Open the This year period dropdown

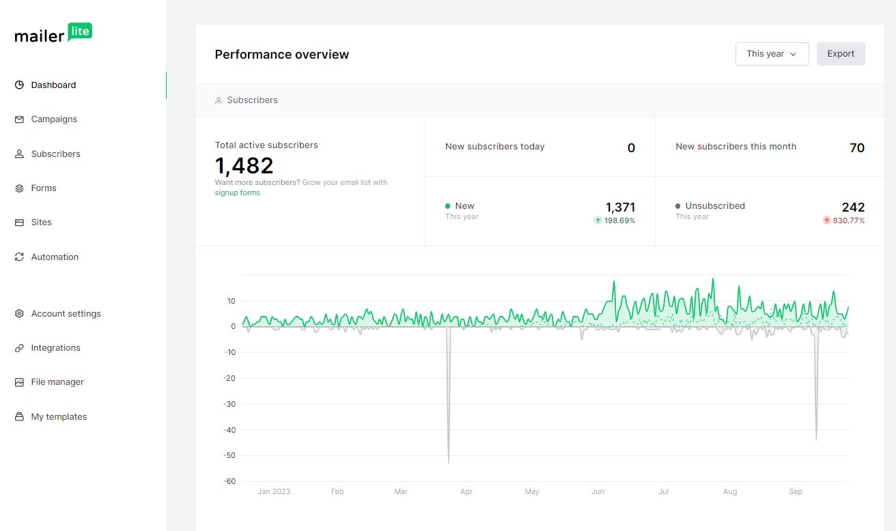pos(772,54)
